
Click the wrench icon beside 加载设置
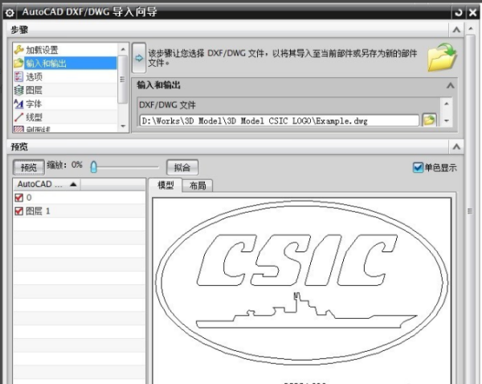[18, 50]
